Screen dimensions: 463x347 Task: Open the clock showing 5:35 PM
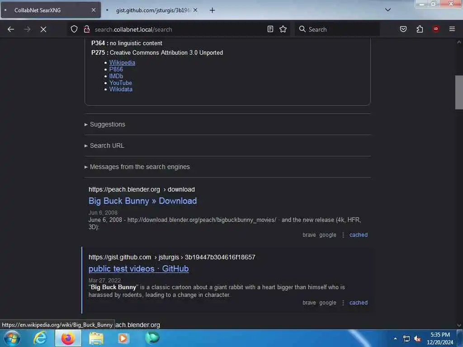point(440,338)
